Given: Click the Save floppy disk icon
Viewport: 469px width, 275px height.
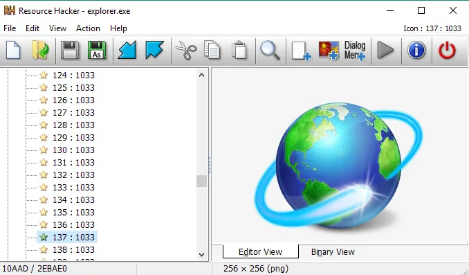Looking at the screenshot, I should 70,51.
